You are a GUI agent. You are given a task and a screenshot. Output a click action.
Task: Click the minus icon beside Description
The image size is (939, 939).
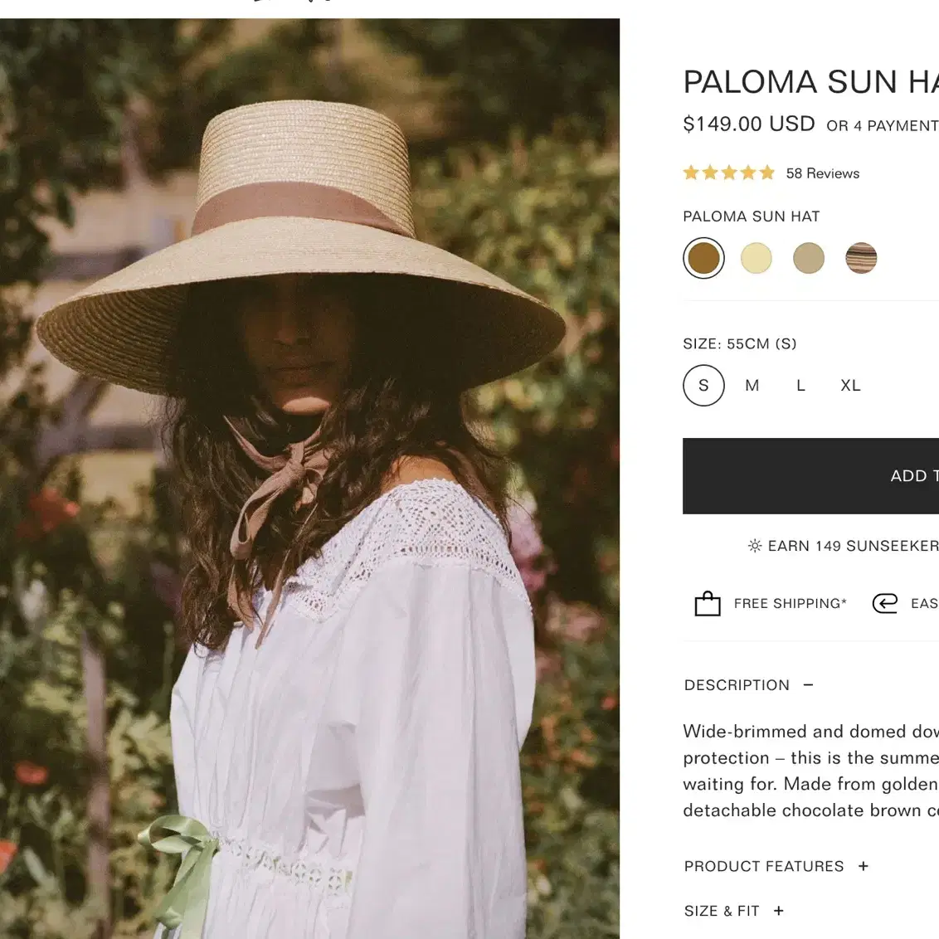(808, 684)
